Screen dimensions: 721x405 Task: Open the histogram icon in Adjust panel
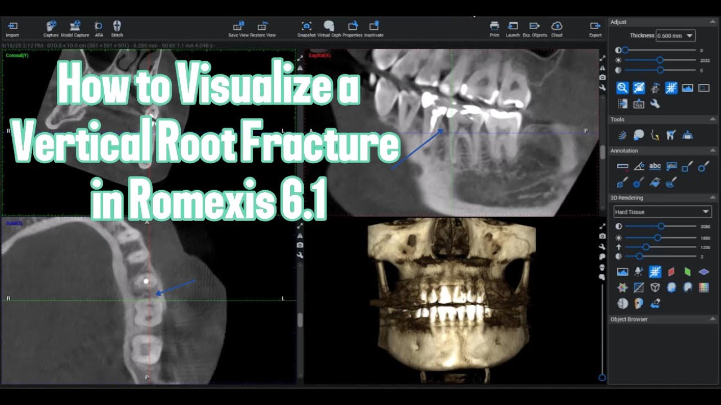click(687, 88)
